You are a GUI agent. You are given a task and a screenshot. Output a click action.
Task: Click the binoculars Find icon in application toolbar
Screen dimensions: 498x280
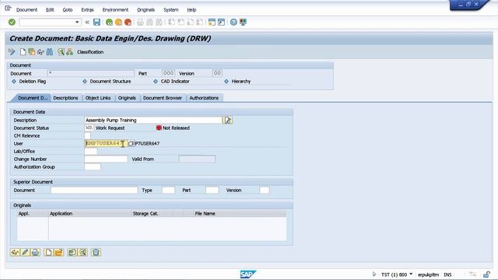50,52
